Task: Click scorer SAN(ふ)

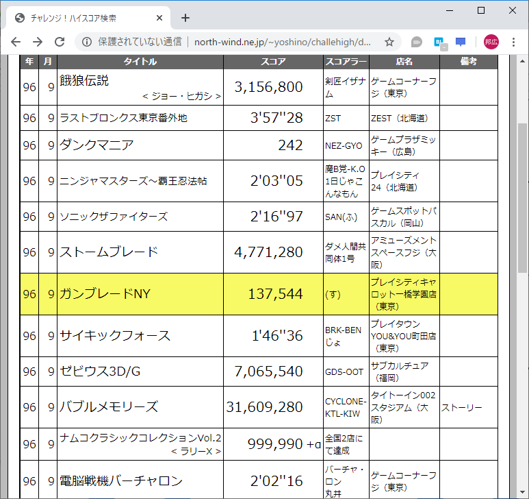Action: [341, 217]
